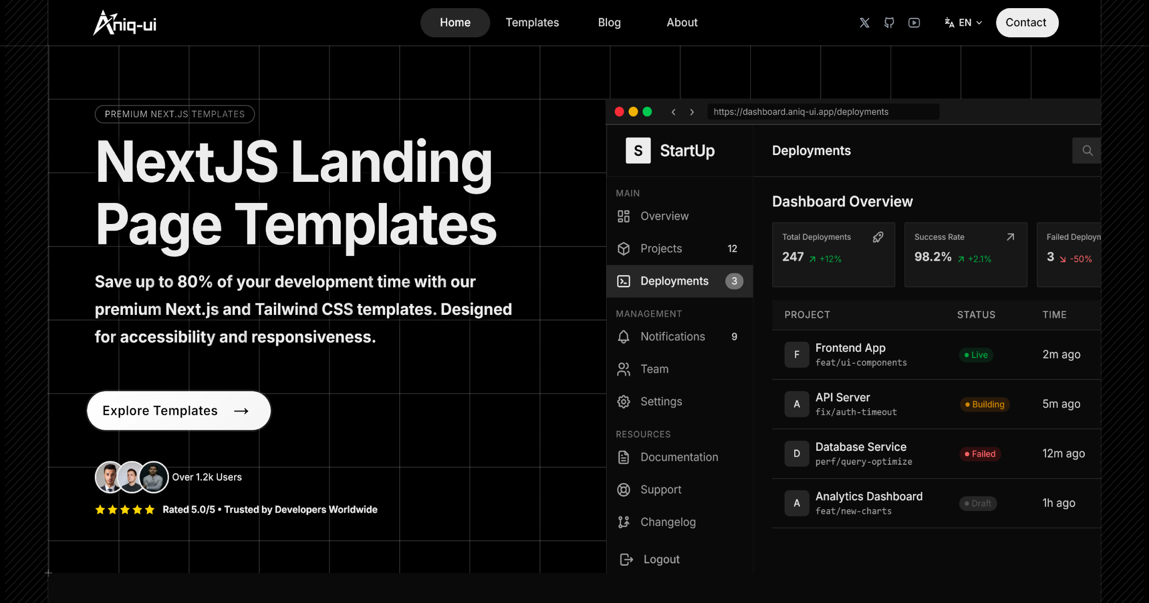Click the search icon in the Deployments header
The image size is (1149, 603).
click(1086, 150)
